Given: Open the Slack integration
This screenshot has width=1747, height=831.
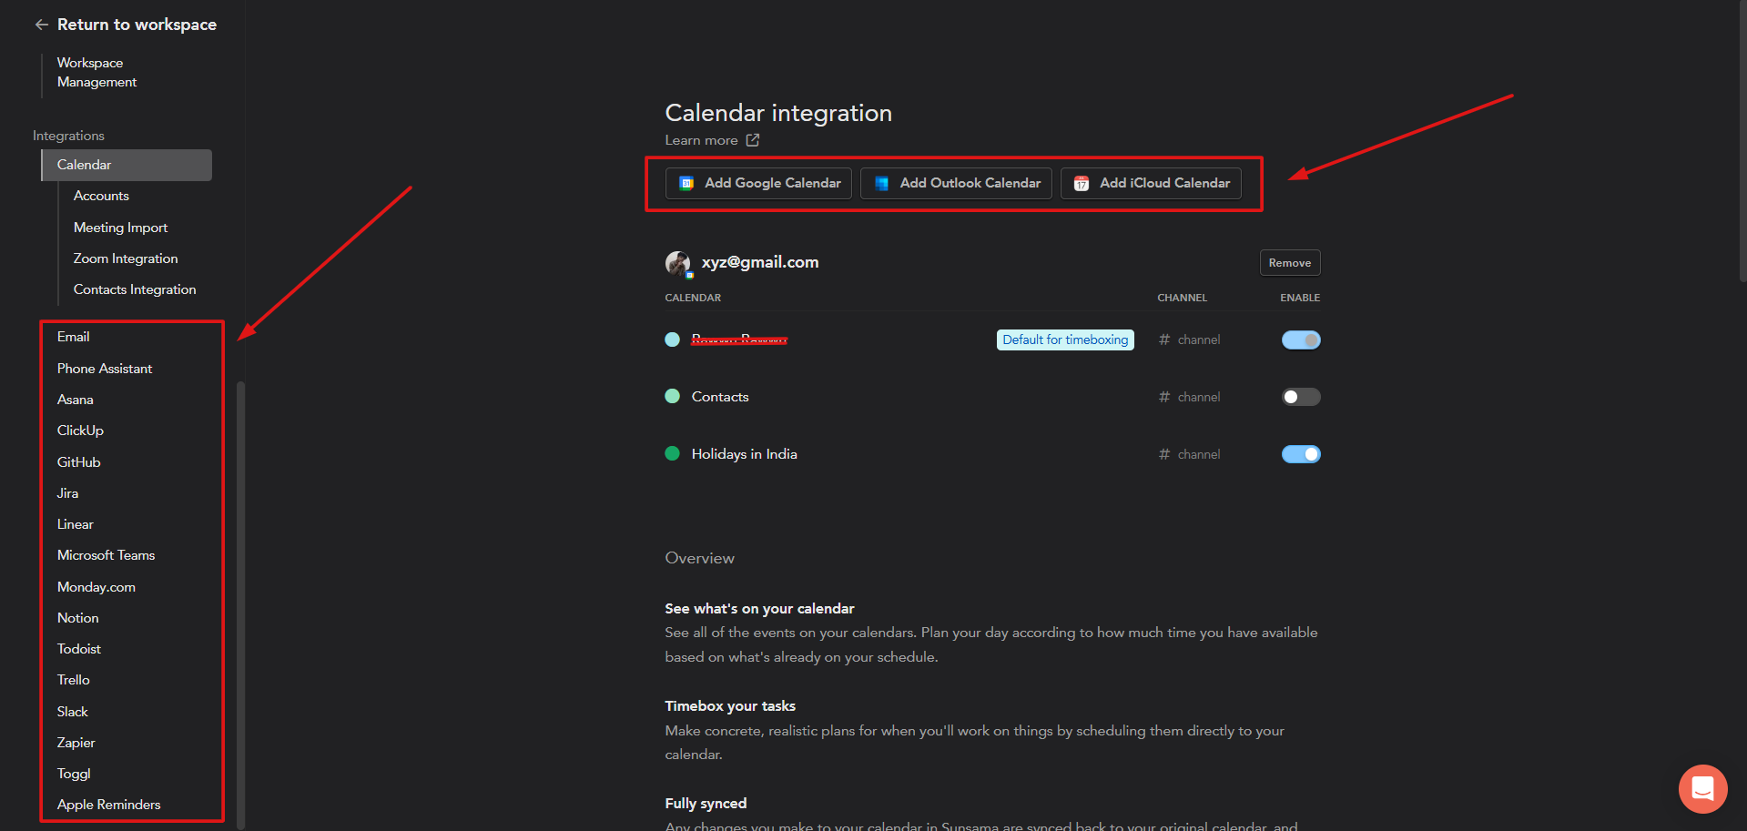Looking at the screenshot, I should [72, 712].
